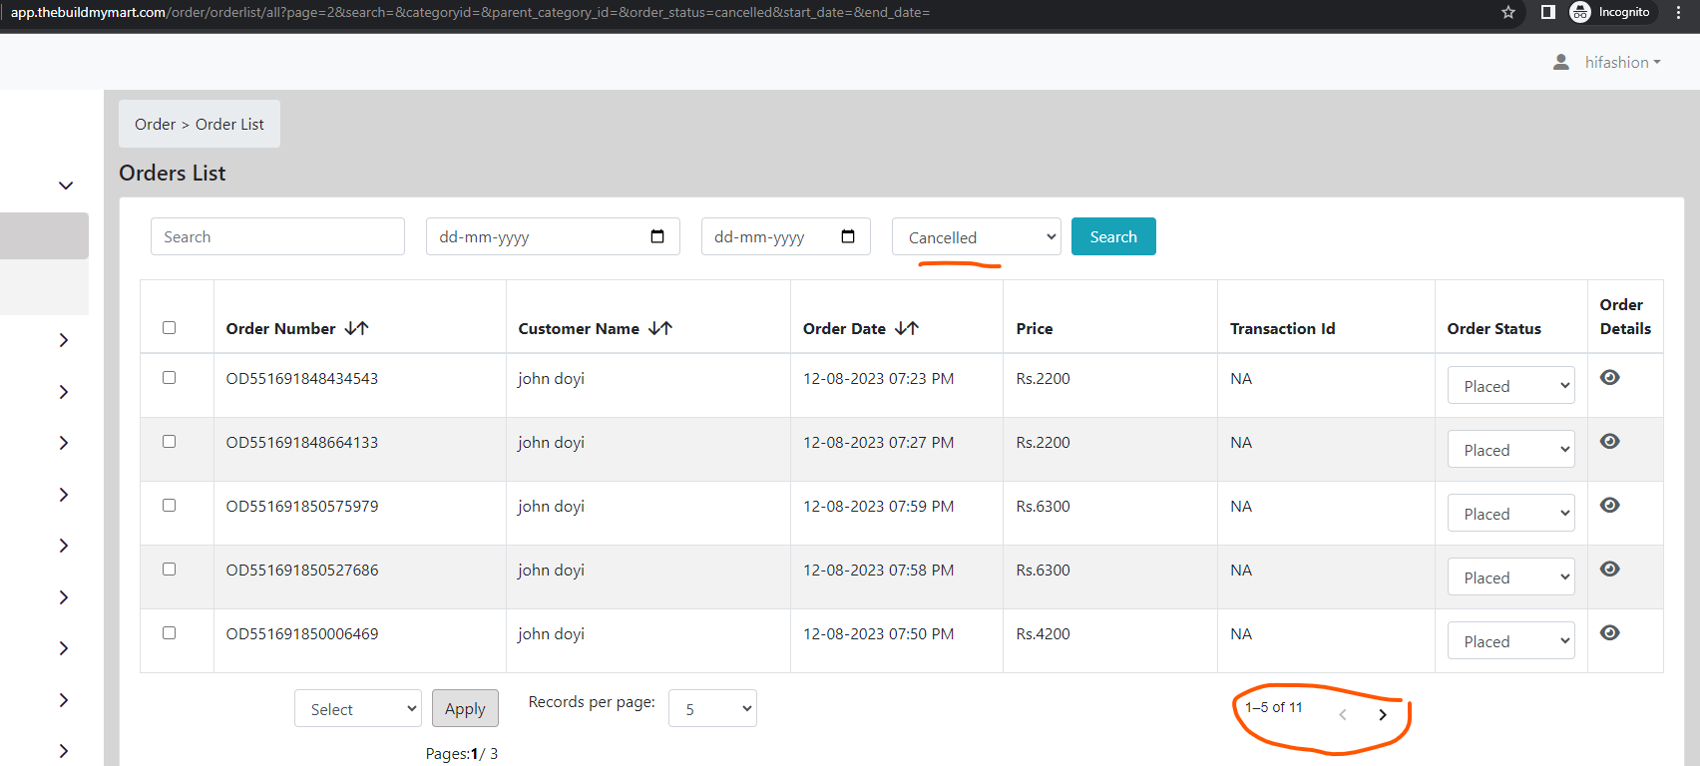Go to next page arrow

click(1383, 714)
